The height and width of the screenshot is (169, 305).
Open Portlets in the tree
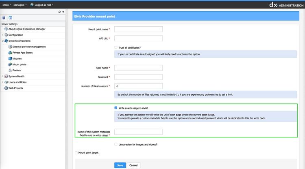coord(17,71)
